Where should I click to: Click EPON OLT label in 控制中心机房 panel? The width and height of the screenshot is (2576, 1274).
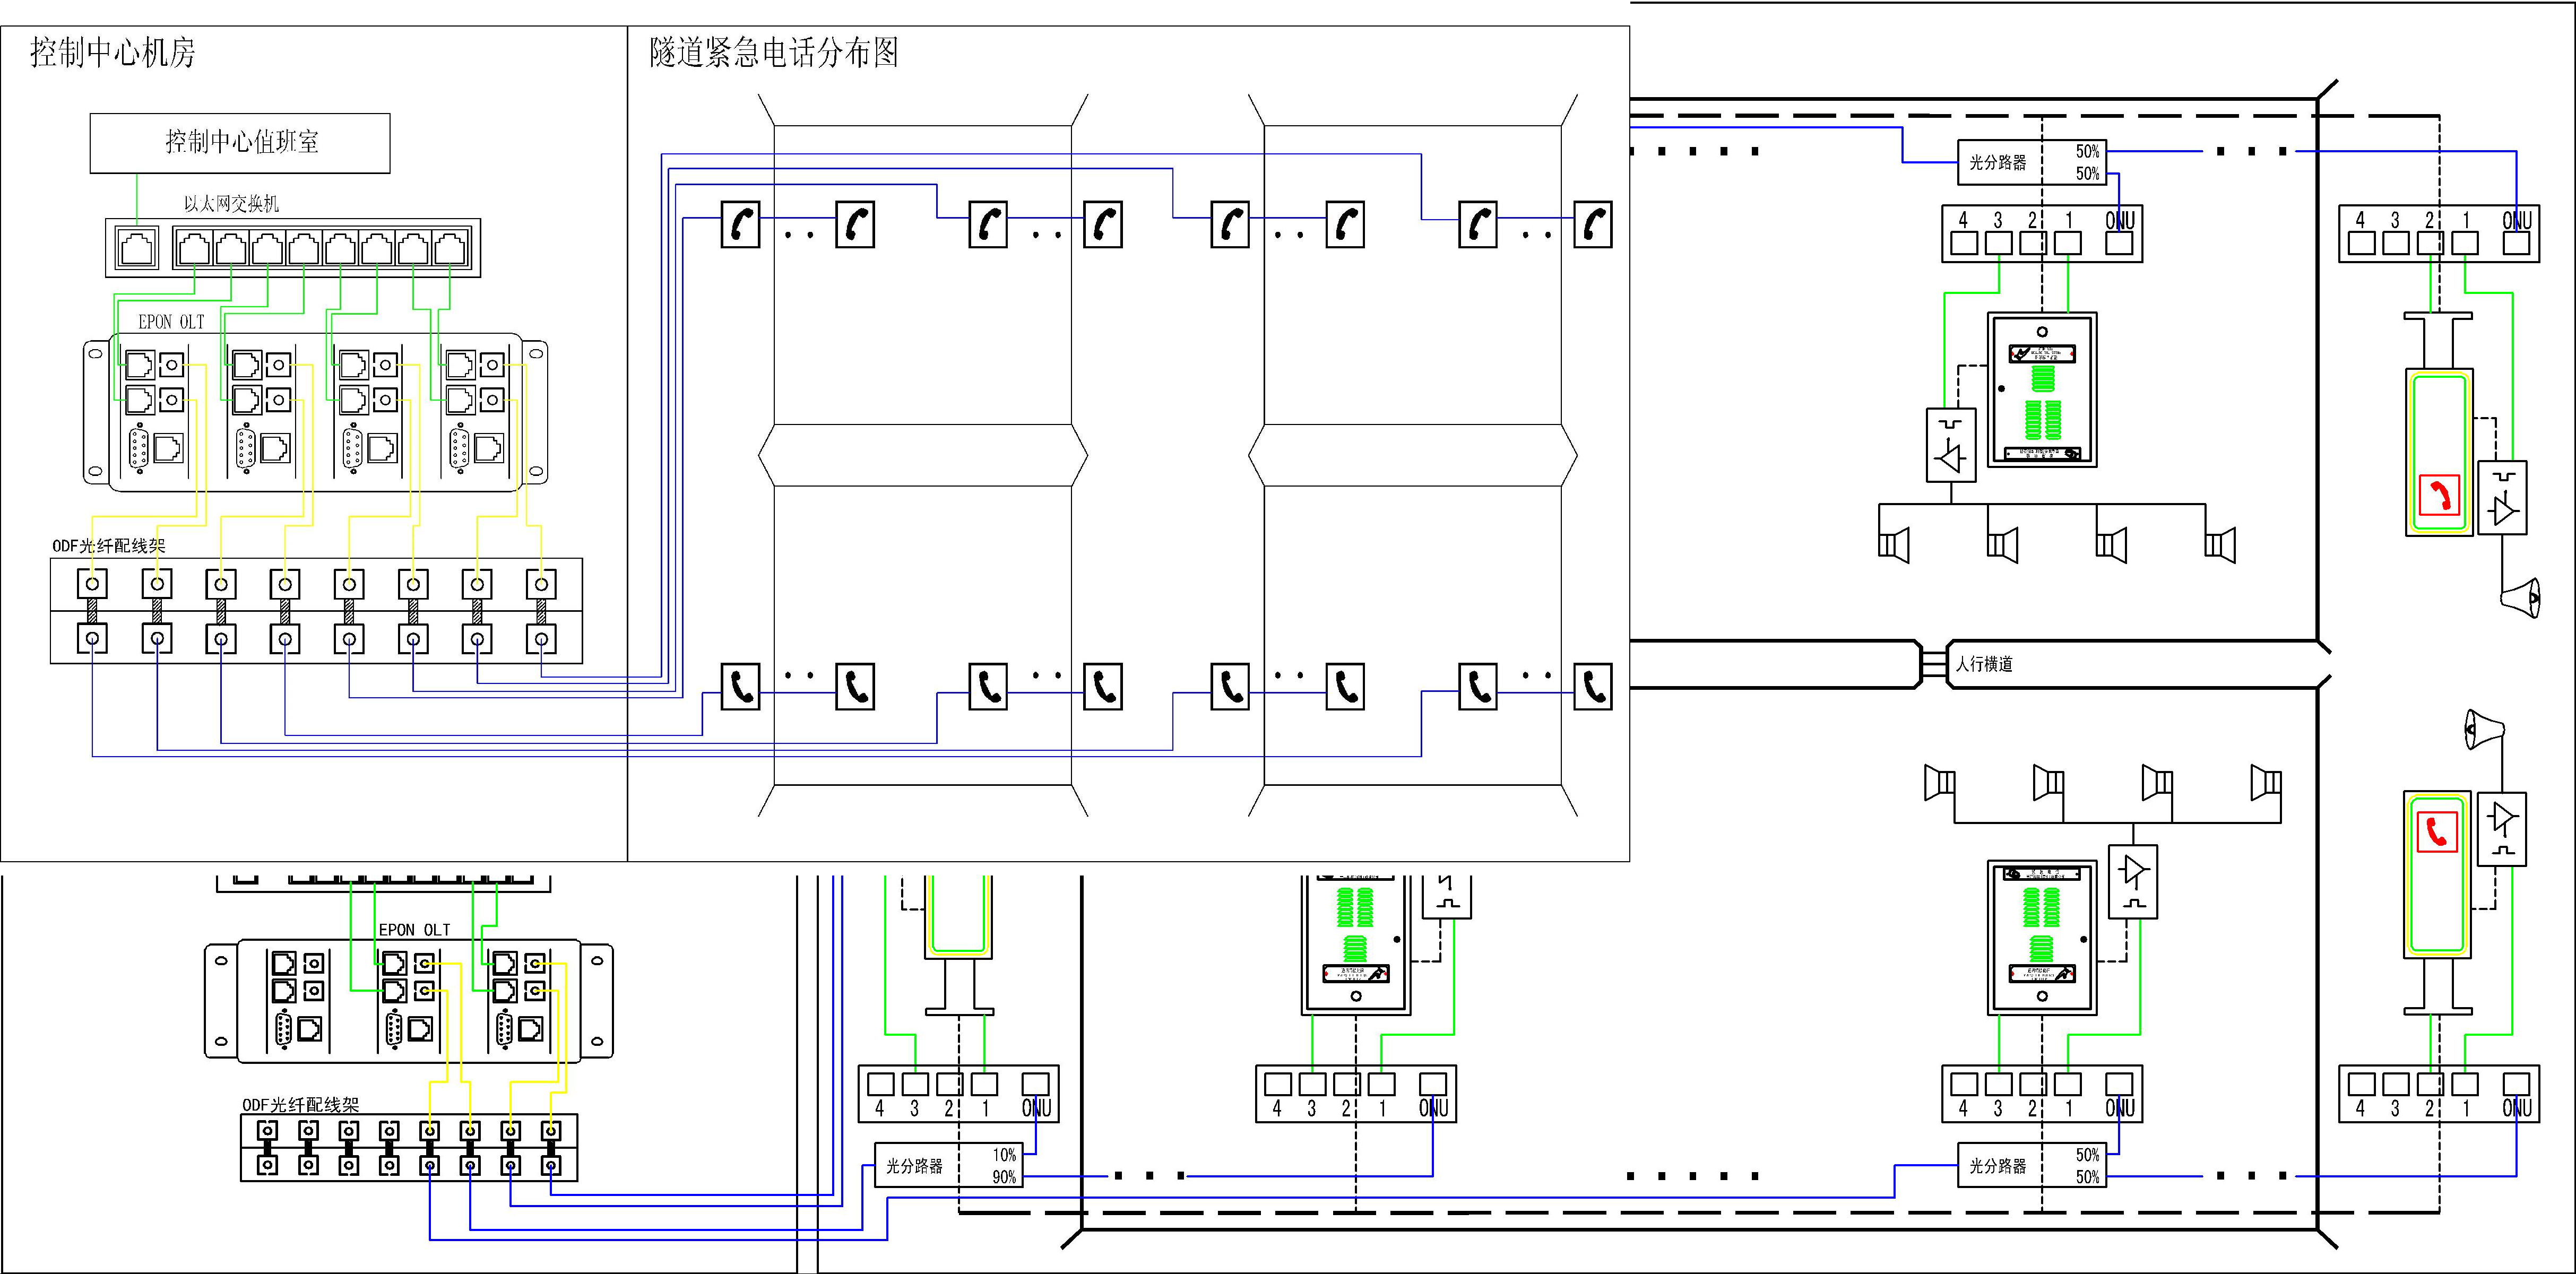coord(171,322)
